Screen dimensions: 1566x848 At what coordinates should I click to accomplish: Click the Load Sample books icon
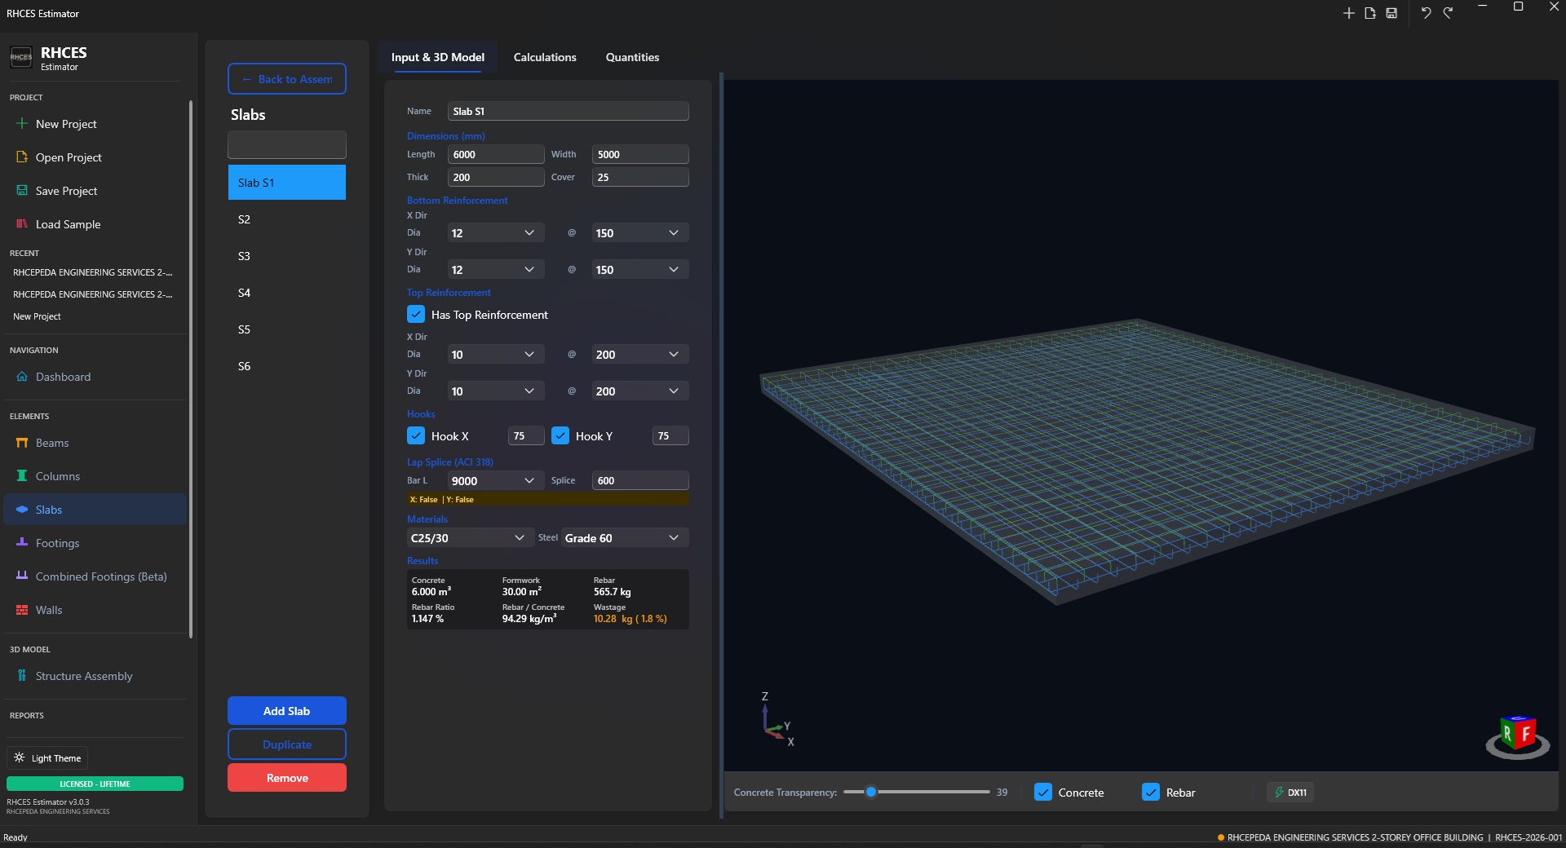22,223
